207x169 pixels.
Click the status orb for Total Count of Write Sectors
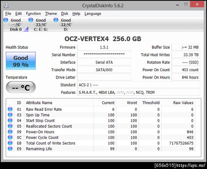(10, 143)
